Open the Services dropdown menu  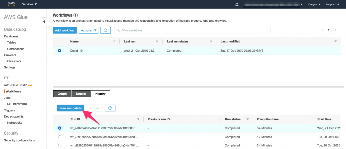click(30, 4)
